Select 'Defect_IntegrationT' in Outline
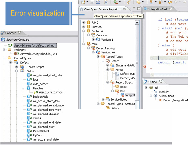Image resolution: width=188 pixels, height=145 pixels. 176,100
